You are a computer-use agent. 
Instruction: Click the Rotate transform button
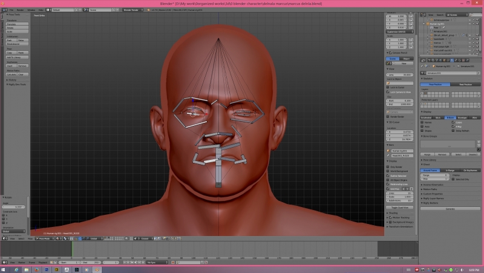[17, 27]
